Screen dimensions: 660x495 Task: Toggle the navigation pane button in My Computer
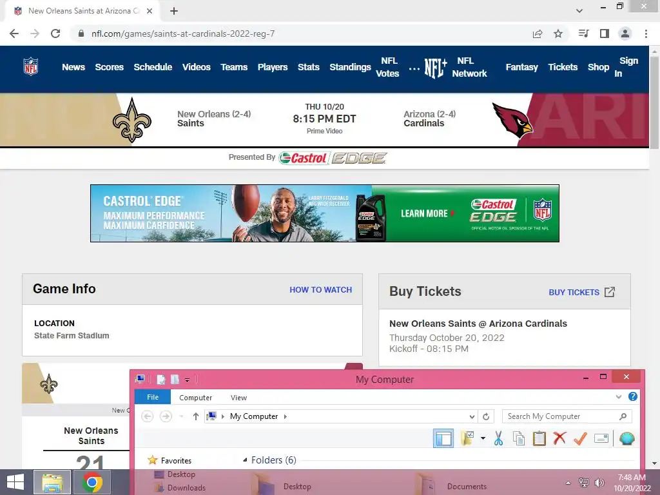tap(443, 438)
